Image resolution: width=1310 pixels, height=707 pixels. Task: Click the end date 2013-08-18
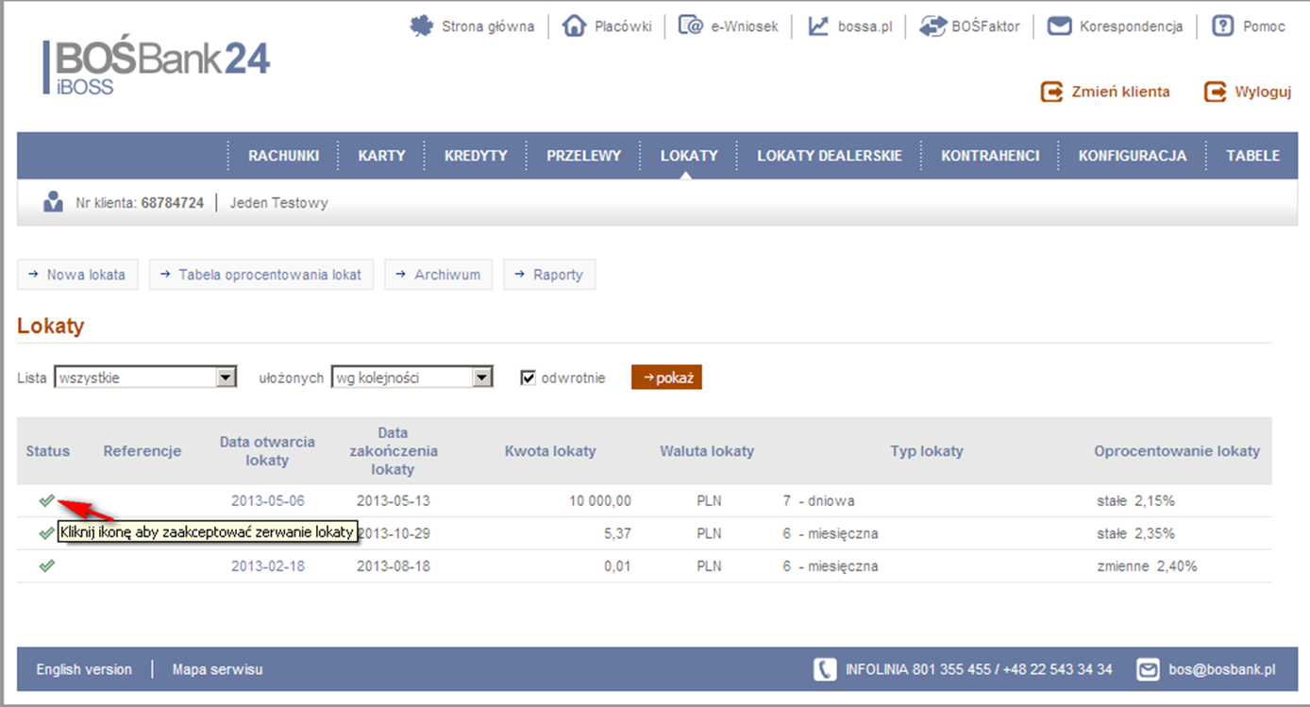[394, 566]
